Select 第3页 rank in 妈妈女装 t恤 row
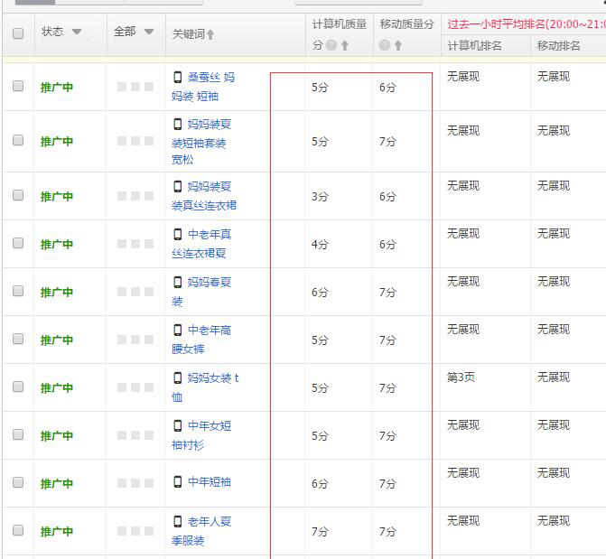 click(x=461, y=377)
